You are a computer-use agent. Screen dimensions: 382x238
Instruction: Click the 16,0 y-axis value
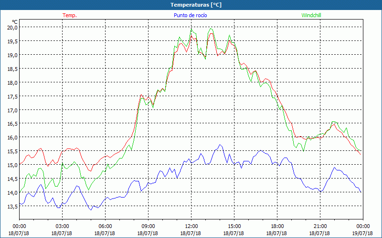pyautogui.click(x=12, y=138)
